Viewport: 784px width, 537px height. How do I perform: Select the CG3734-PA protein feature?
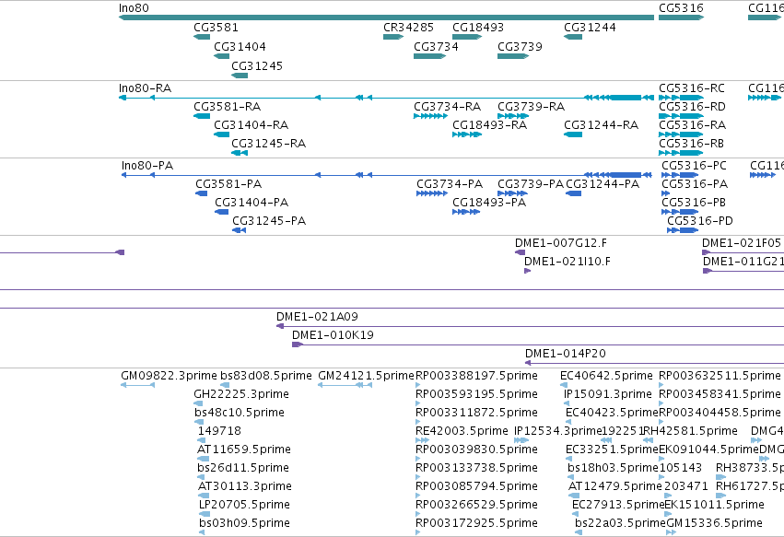pyautogui.click(x=432, y=193)
